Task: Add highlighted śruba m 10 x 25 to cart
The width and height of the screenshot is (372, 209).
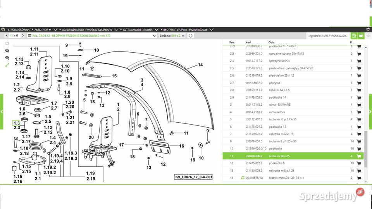Action: (x=359, y=156)
